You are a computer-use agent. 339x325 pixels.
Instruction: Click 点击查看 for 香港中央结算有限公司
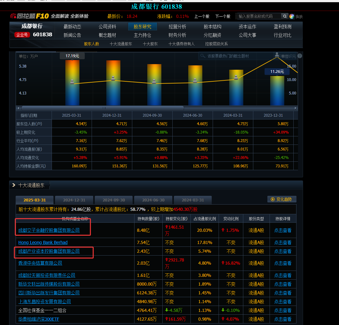point(283,263)
